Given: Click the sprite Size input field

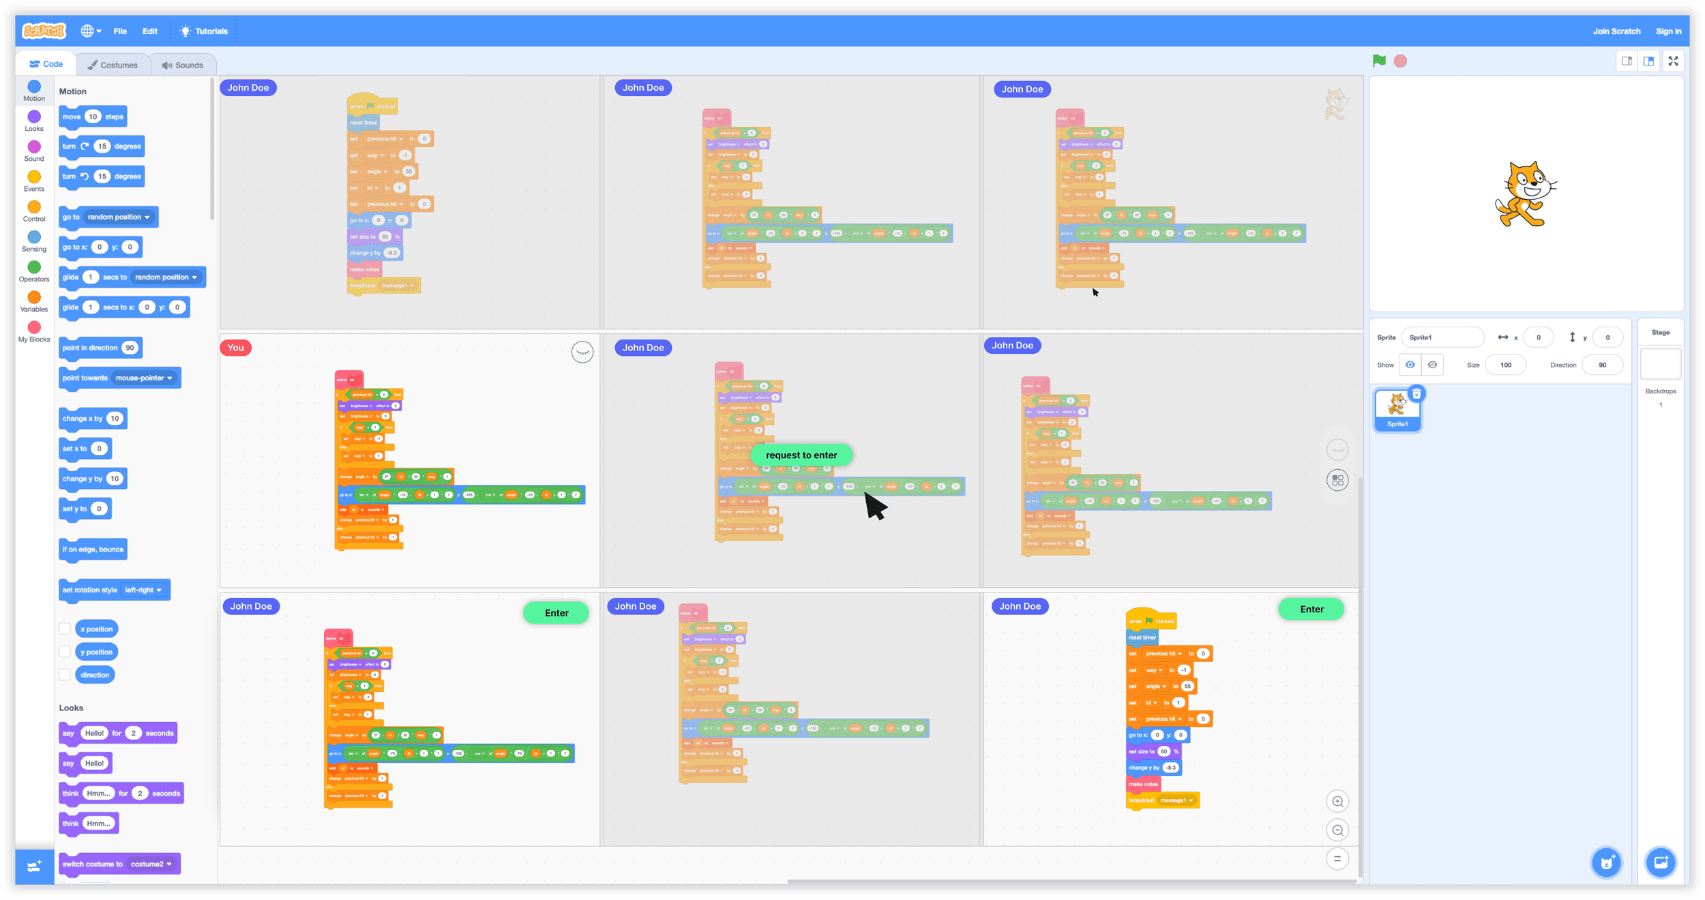Looking at the screenshot, I should pos(1505,365).
